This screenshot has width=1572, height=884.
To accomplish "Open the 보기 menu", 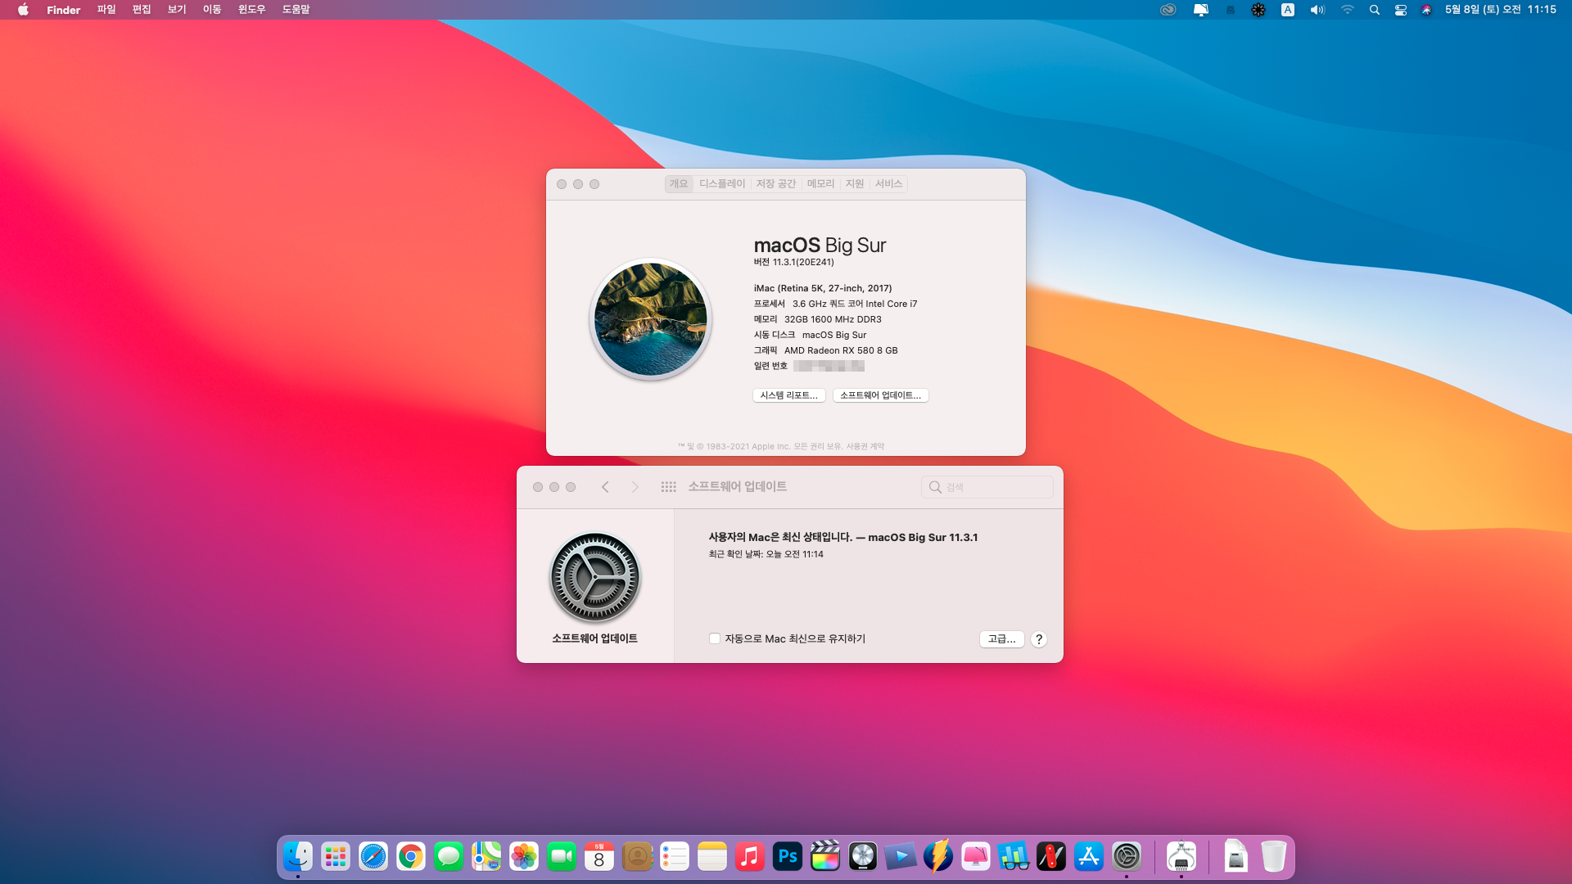I will 177,10.
